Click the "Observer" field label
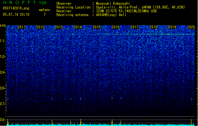Image resolution: width=198 pixels, height=126 pixels. point(64,3)
